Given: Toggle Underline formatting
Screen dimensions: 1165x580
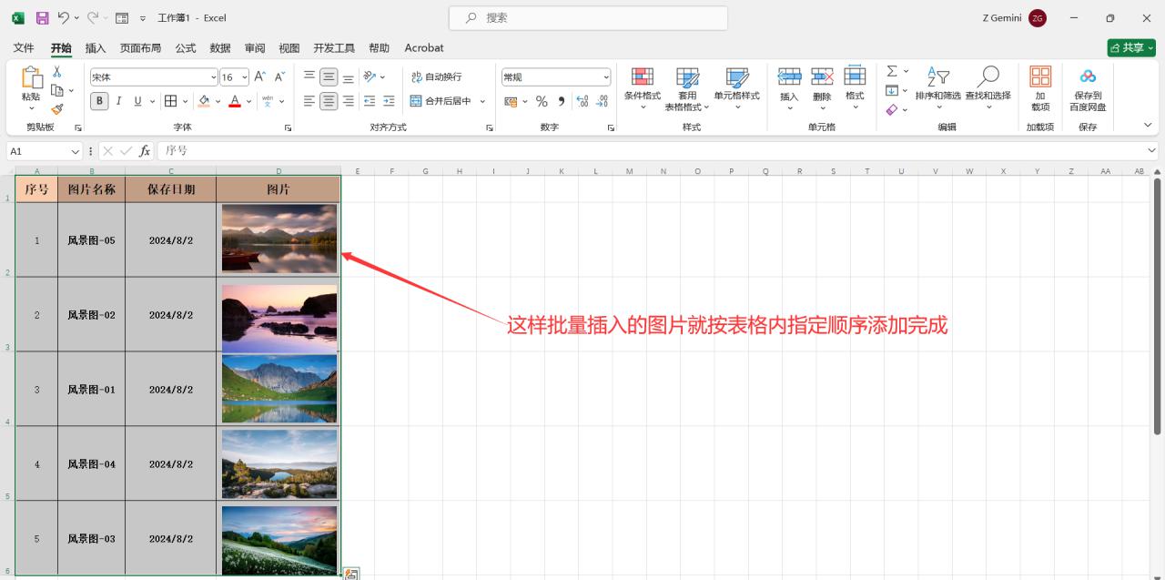Looking at the screenshot, I should coord(138,101).
